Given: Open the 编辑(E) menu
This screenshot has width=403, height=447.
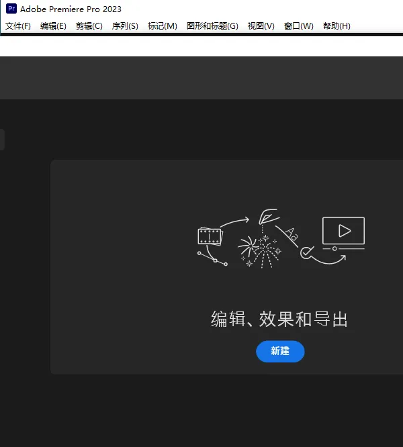Looking at the screenshot, I should click(x=53, y=26).
